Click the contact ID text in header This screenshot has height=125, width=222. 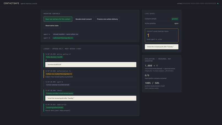[x=196, y=3]
